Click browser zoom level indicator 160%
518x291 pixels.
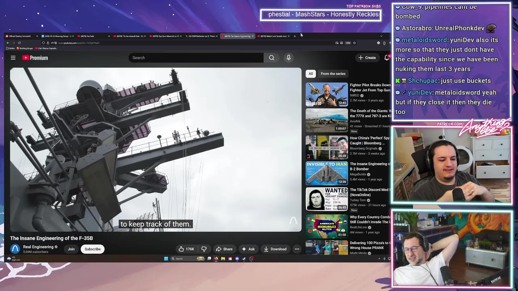point(348,43)
